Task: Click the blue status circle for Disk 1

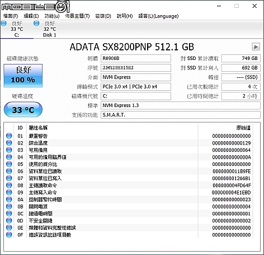Action: pyautogui.click(x=36, y=24)
